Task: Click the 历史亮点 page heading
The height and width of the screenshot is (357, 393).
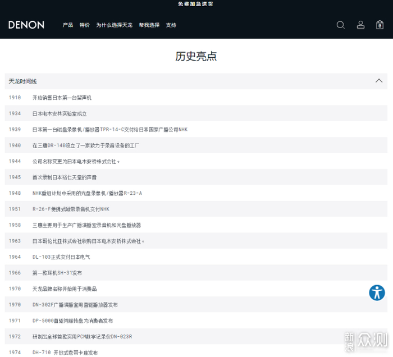Action: click(x=196, y=56)
